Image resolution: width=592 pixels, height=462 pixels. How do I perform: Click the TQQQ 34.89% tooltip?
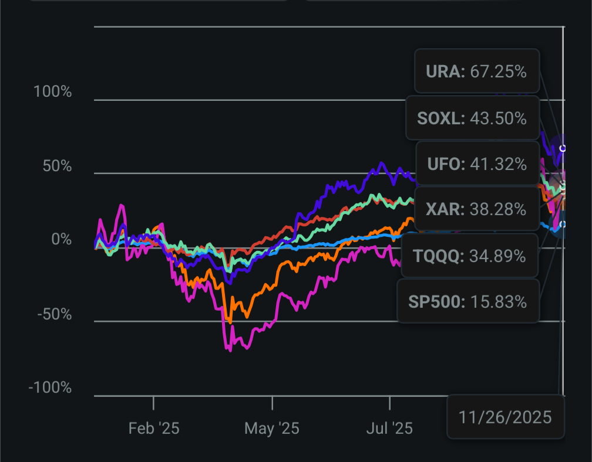click(469, 256)
